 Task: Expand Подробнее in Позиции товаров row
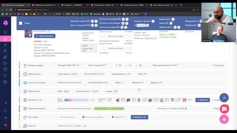click(218, 65)
